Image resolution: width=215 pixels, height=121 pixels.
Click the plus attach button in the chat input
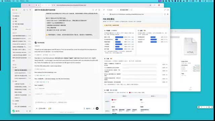click(x=37, y=108)
